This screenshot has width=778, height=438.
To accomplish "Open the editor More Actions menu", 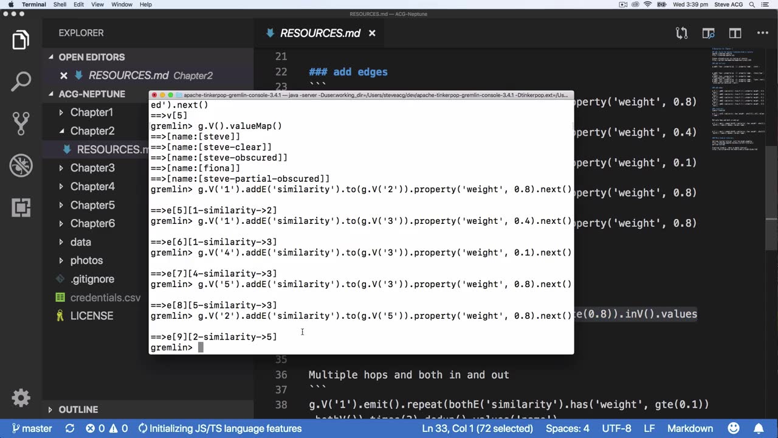I will click(x=762, y=33).
